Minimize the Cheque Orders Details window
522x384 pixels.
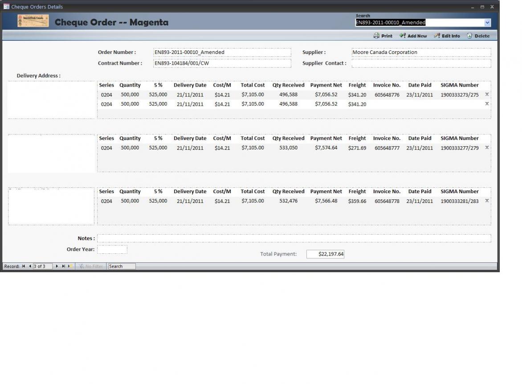coord(472,7)
